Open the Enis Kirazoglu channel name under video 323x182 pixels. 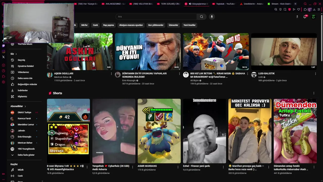[129, 80]
